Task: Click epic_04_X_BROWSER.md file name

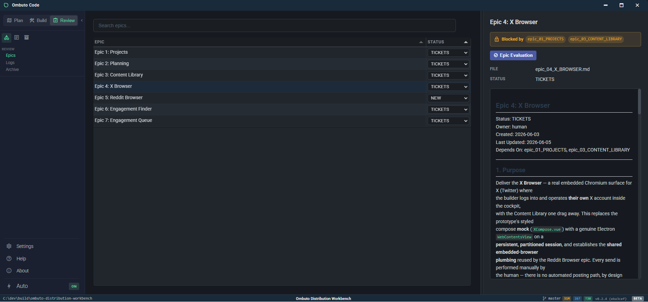Action: [562, 69]
